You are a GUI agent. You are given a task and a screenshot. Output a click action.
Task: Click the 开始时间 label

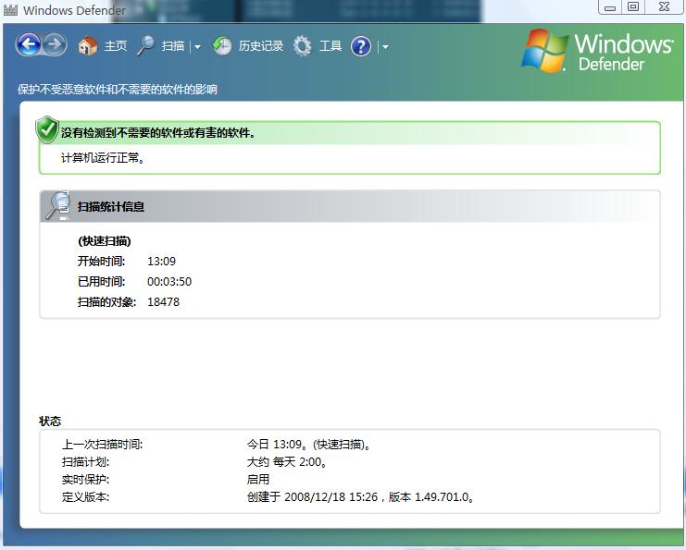pyautogui.click(x=101, y=262)
